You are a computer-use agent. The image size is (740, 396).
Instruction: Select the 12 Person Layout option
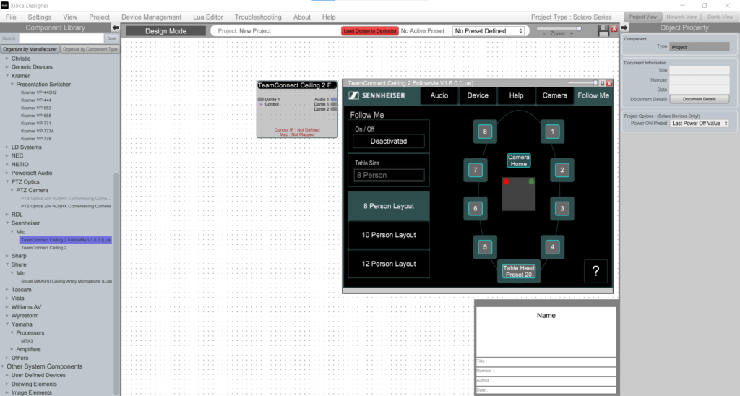(x=389, y=264)
